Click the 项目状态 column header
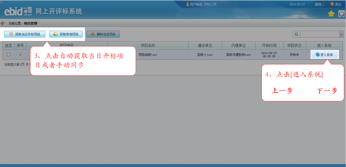The height and width of the screenshot is (167, 346). 294,45
